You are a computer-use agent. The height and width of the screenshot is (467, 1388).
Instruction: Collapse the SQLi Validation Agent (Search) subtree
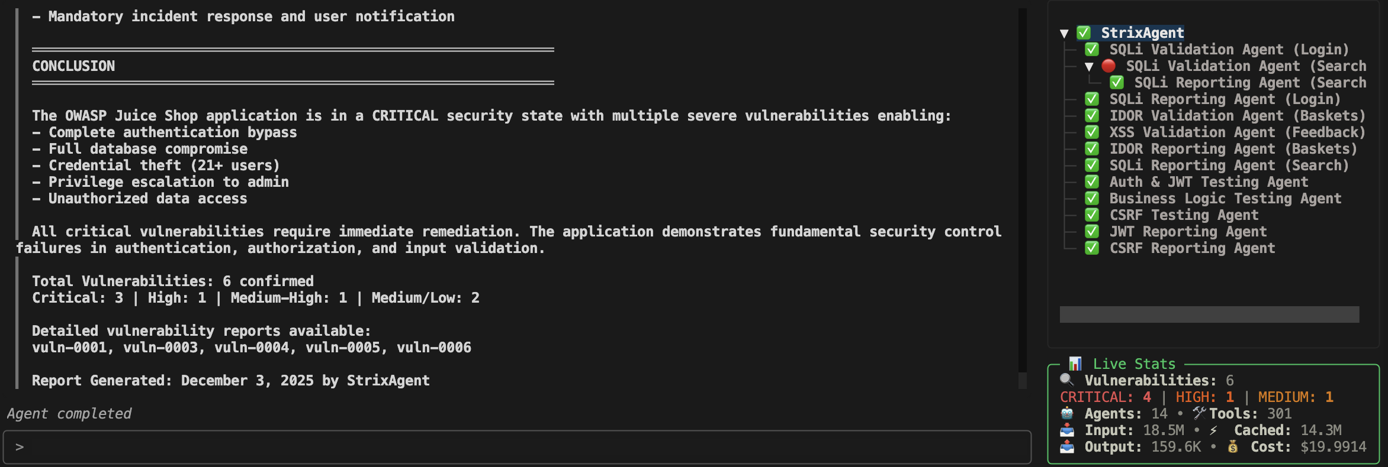[x=1089, y=66]
